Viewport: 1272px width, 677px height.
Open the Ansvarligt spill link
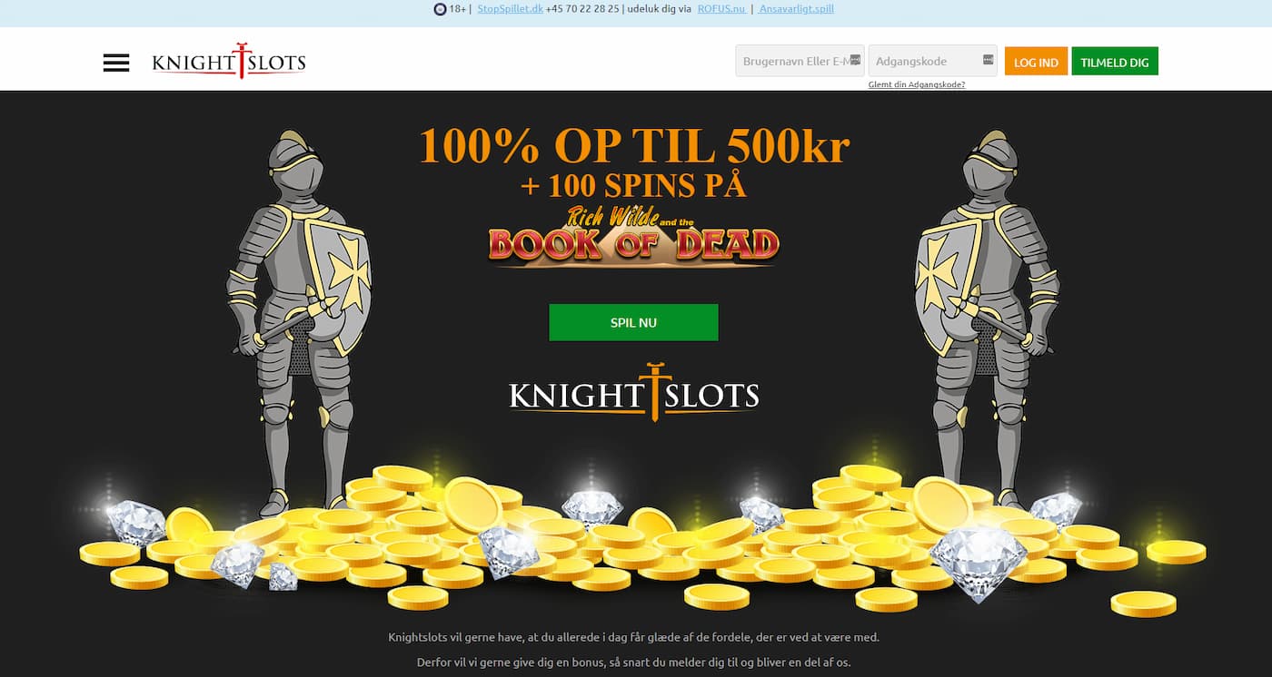[796, 9]
